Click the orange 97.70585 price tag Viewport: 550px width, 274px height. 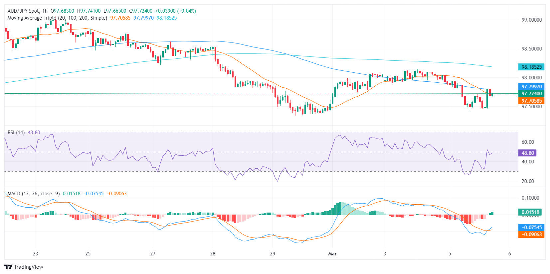531,101
